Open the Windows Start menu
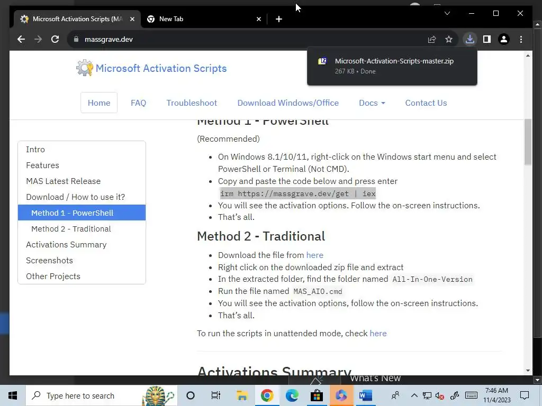The height and width of the screenshot is (406, 542). [13, 395]
